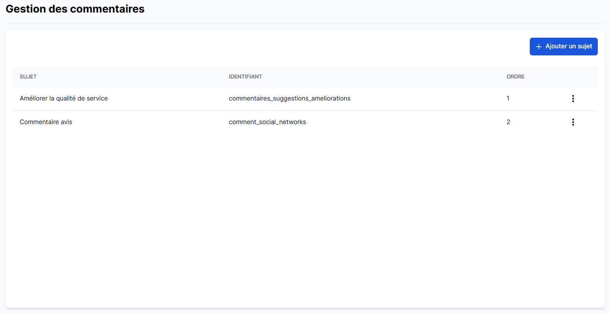Click order value 2 in second row

tap(508, 122)
